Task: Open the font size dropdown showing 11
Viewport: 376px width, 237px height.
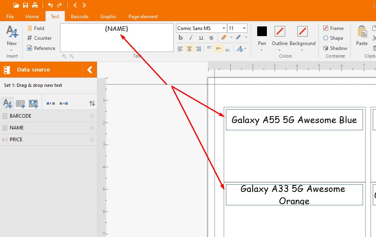Action: point(244,28)
